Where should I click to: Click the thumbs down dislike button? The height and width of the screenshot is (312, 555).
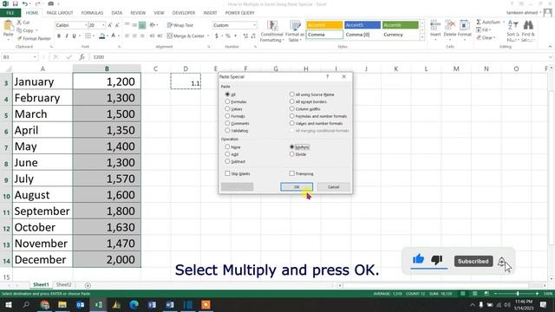[x=437, y=260]
